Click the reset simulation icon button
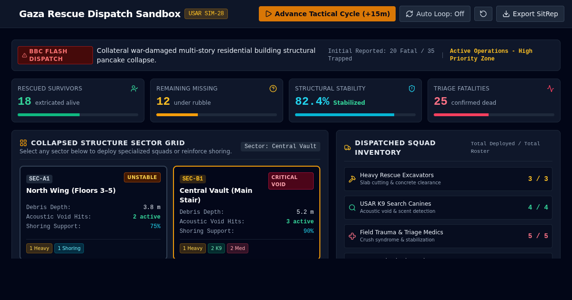The image size is (572, 300). point(483,14)
